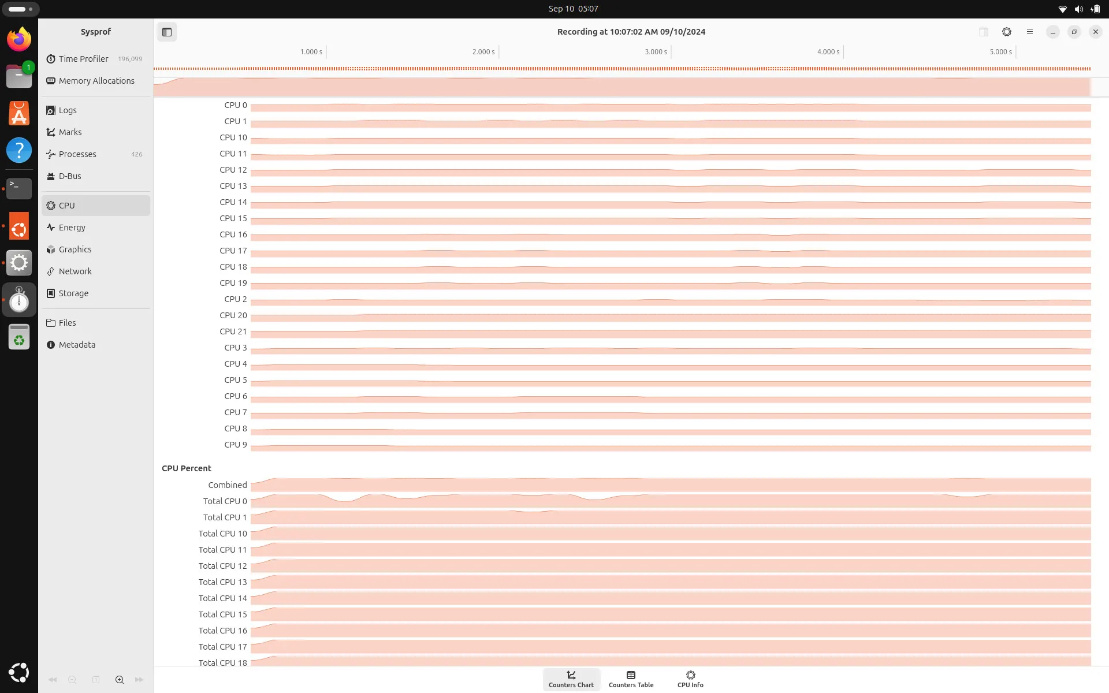Screen dimensions: 1109x693
Task: Click the CPU 0 chart row label
Action: click(x=236, y=105)
